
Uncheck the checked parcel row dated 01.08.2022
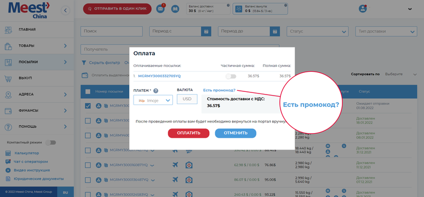pos(87,106)
